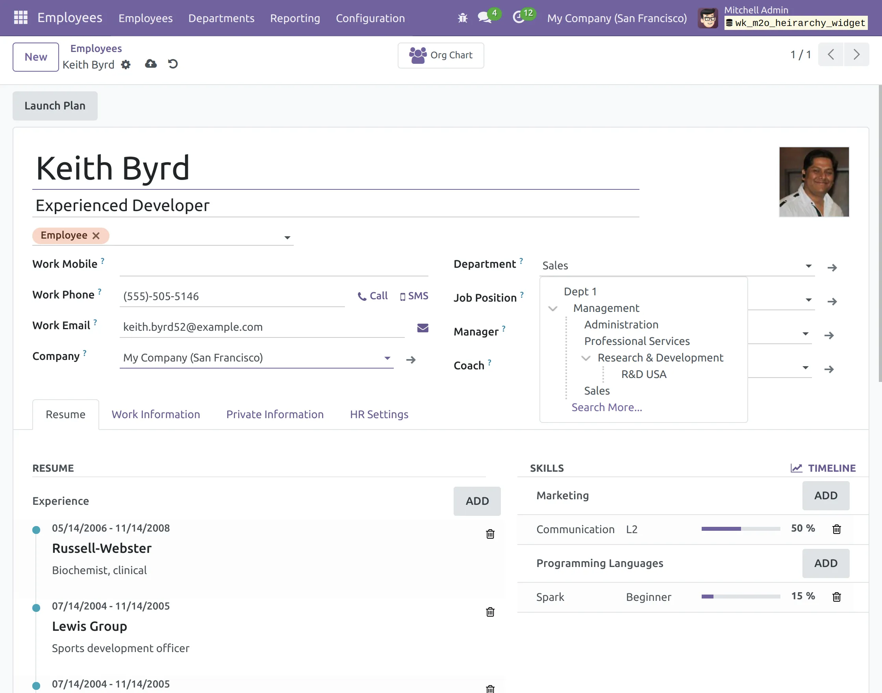Screen dimensions: 882x693
Task: Click the cloud save icon in the breadcrumb
Action: coord(150,64)
